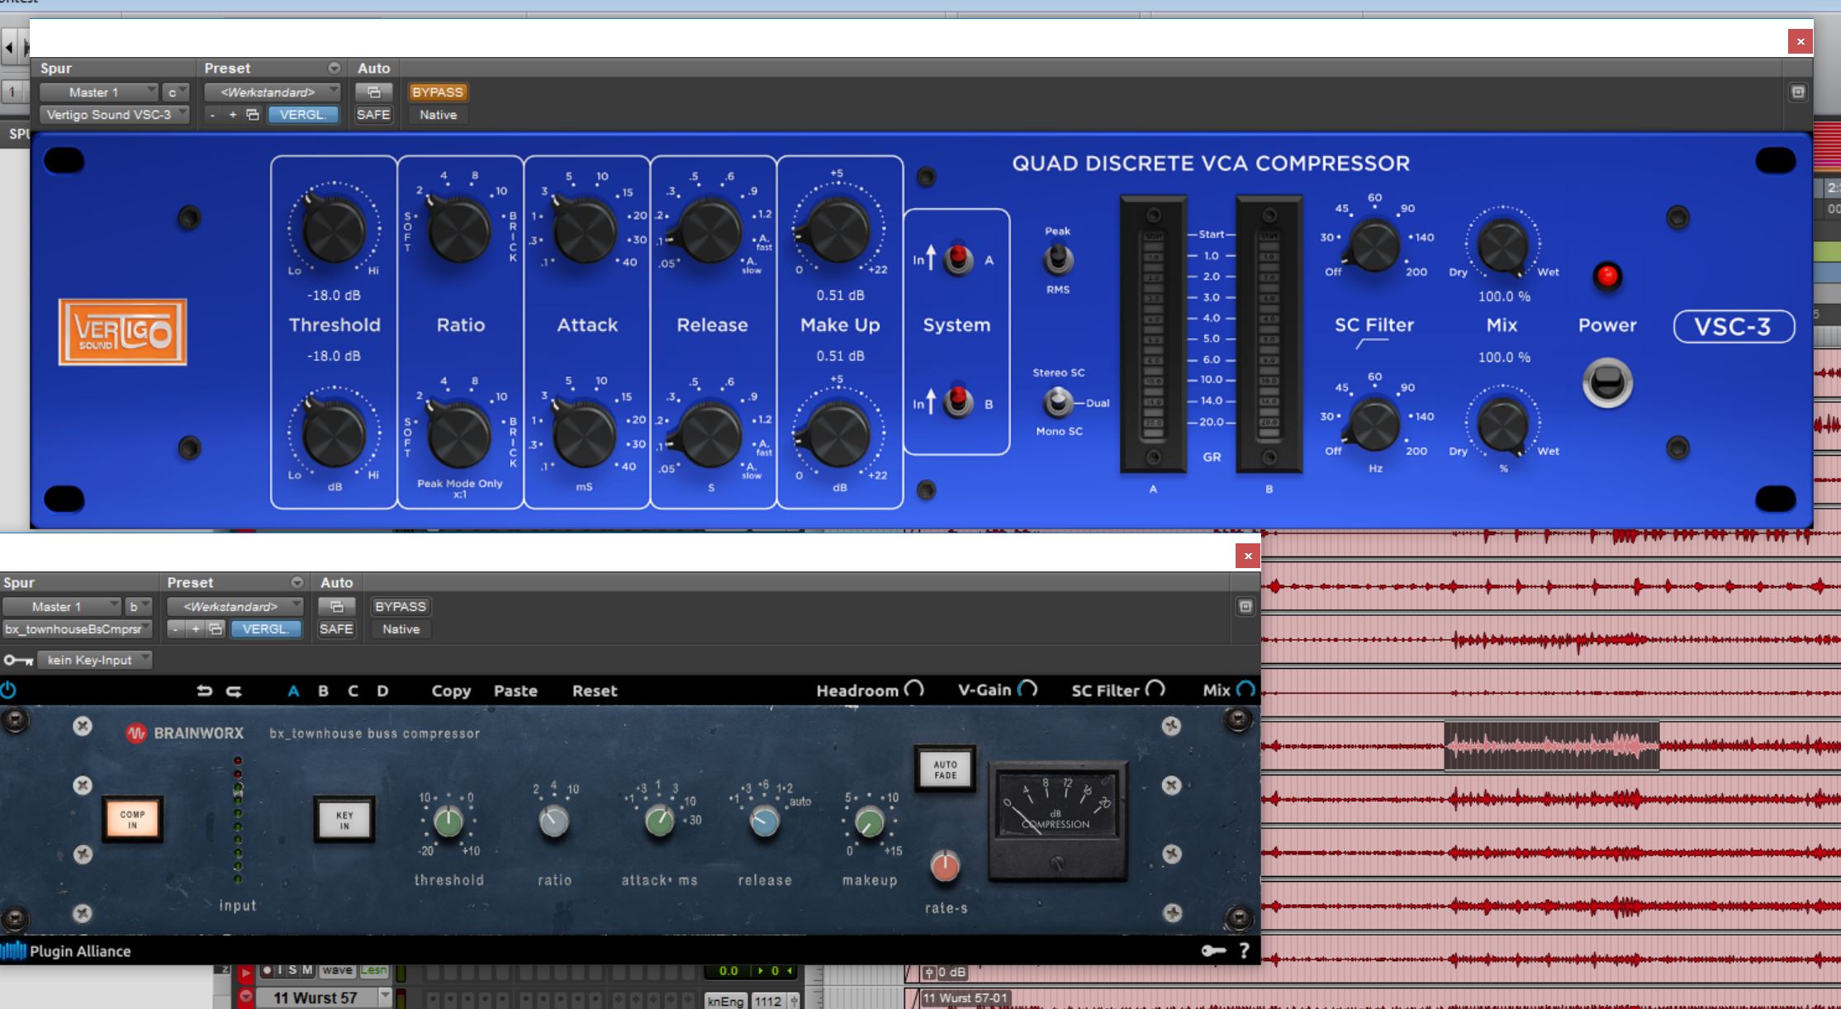Viewport: 1841px width, 1009px height.
Task: Toggle the Peak/RMS detection switch
Action: [x=1058, y=260]
